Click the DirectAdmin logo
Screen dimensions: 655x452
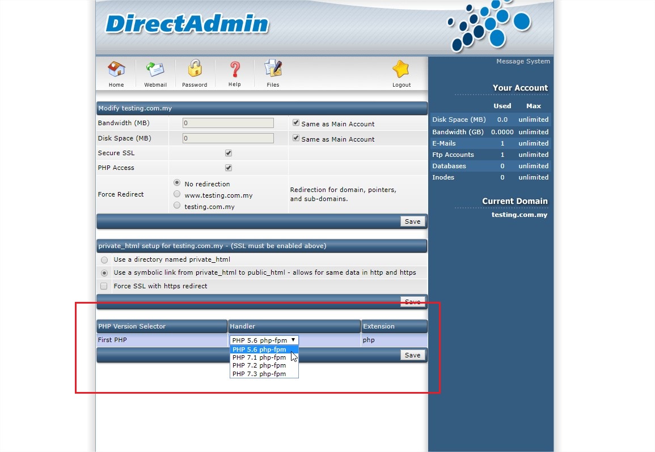[x=187, y=23]
